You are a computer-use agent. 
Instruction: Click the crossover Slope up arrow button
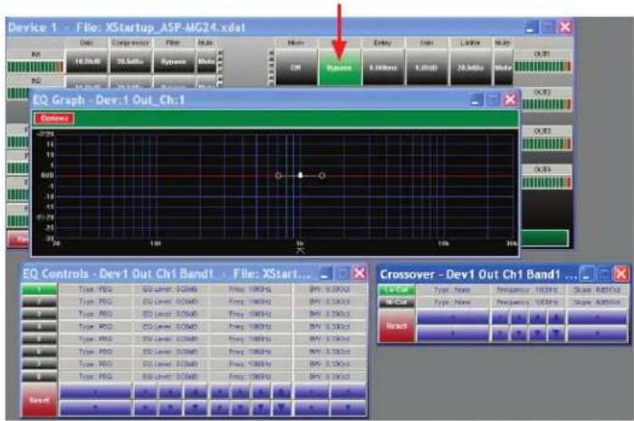598,318
